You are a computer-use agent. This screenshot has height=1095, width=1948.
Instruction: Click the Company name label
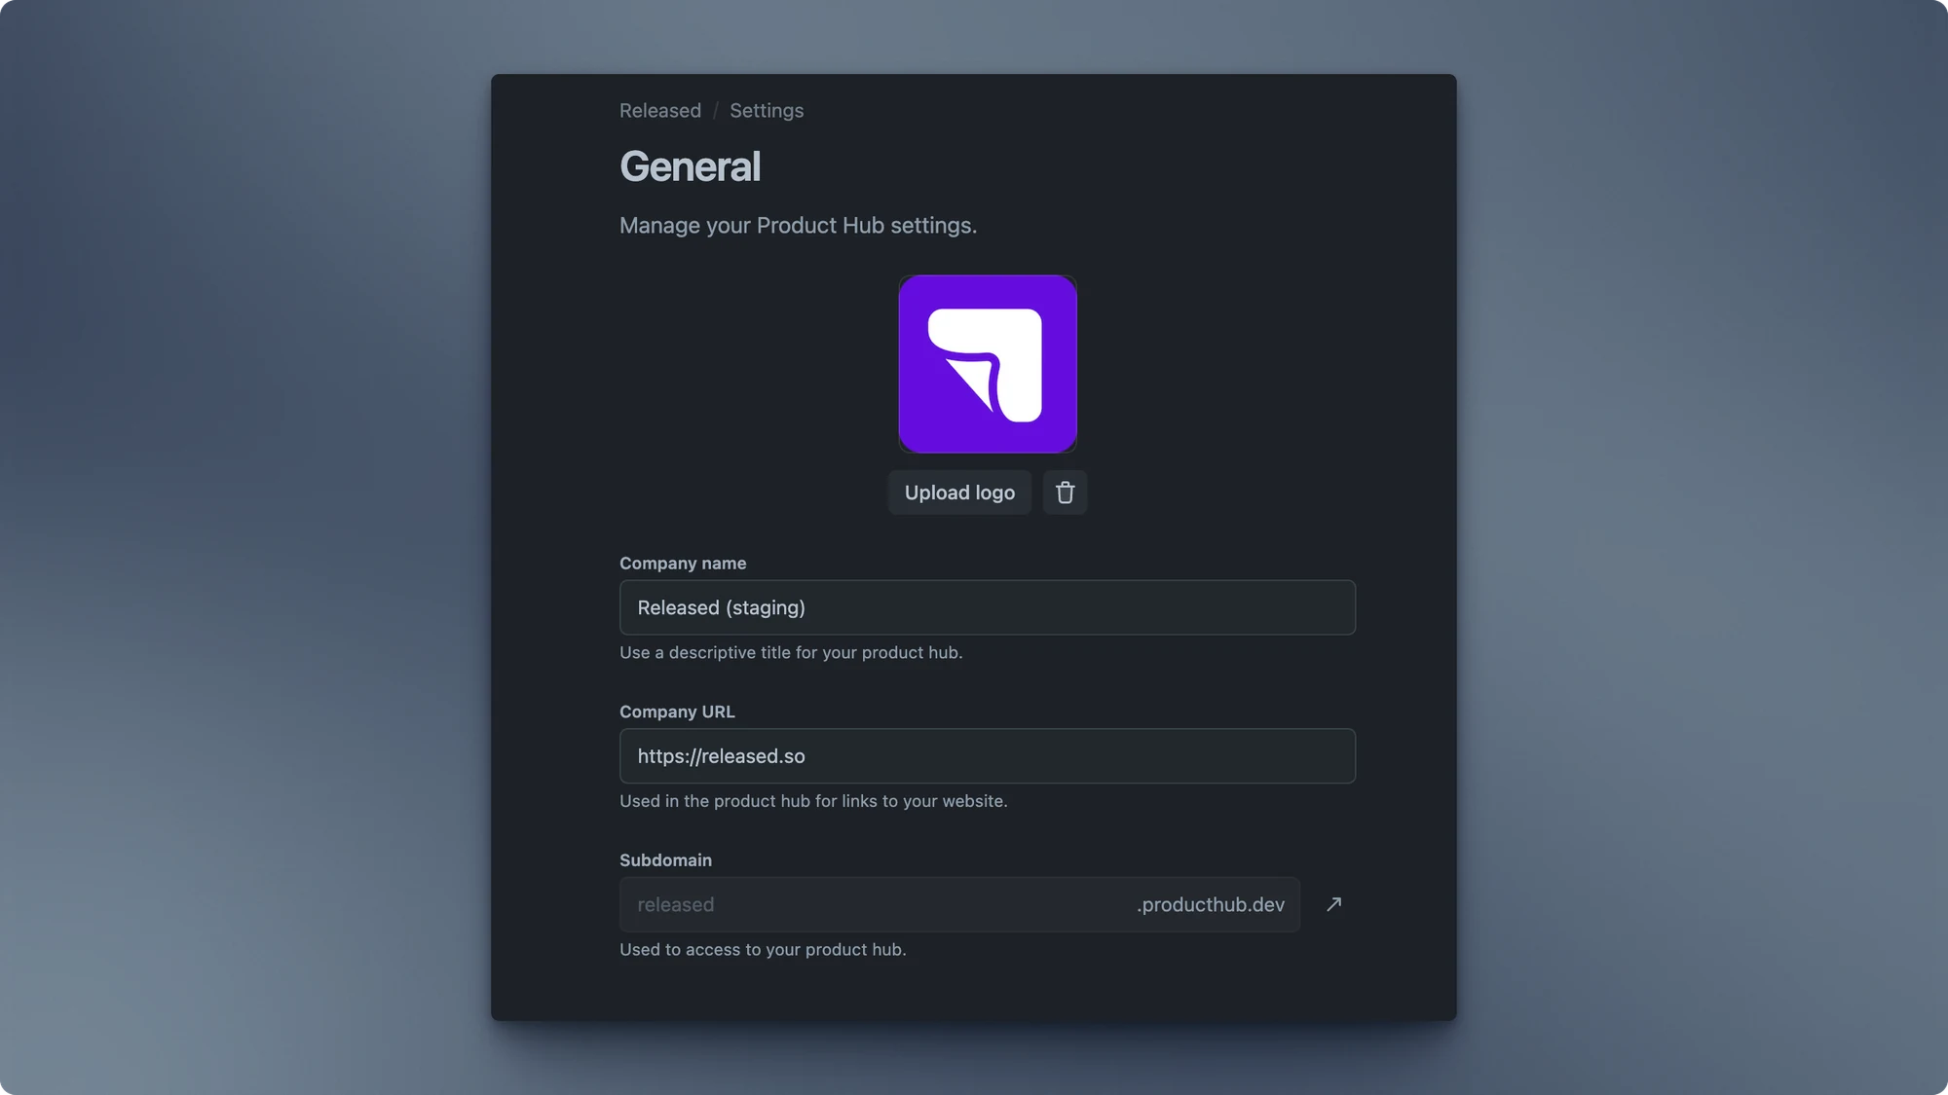(683, 564)
